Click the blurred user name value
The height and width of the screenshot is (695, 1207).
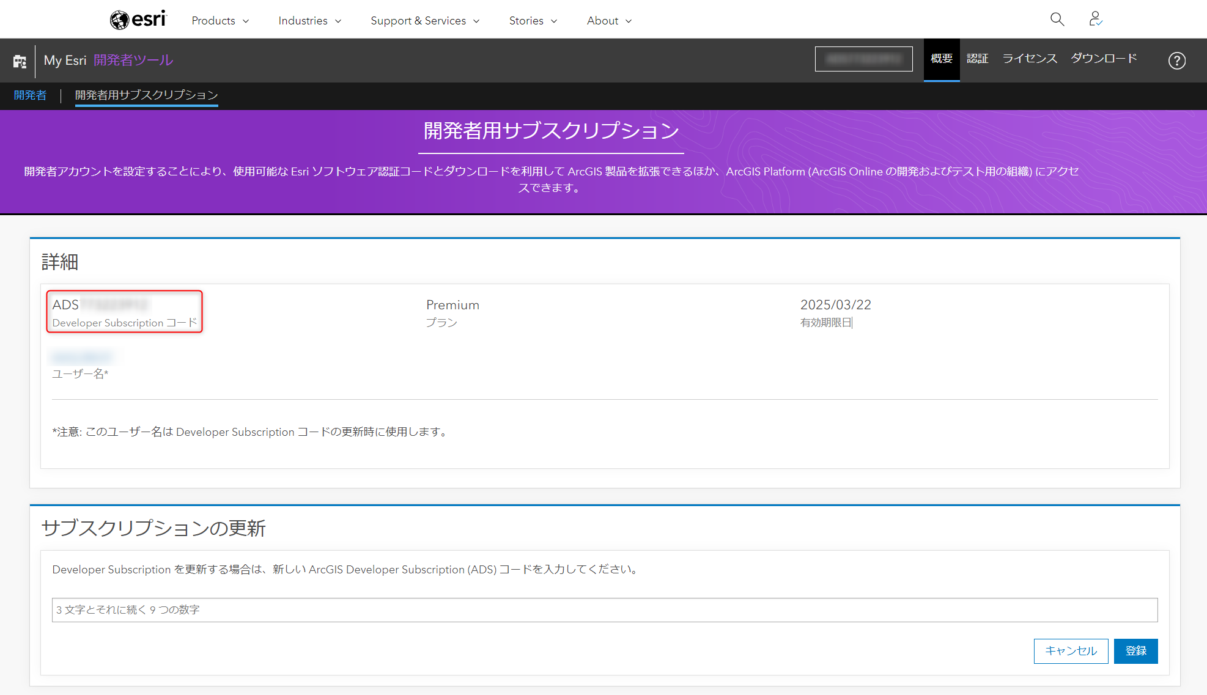tap(82, 356)
